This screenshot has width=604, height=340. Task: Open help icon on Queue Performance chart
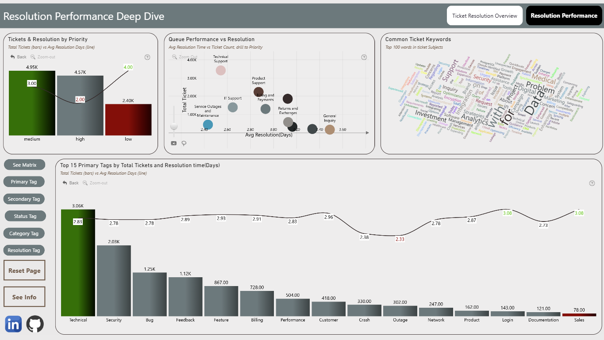(364, 57)
